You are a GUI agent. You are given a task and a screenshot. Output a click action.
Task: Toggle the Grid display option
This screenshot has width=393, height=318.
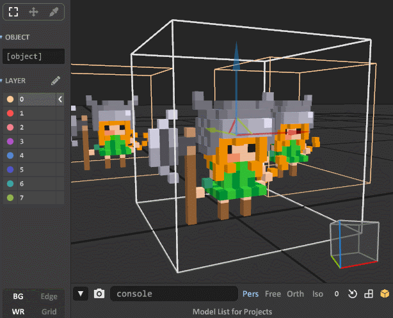49,312
